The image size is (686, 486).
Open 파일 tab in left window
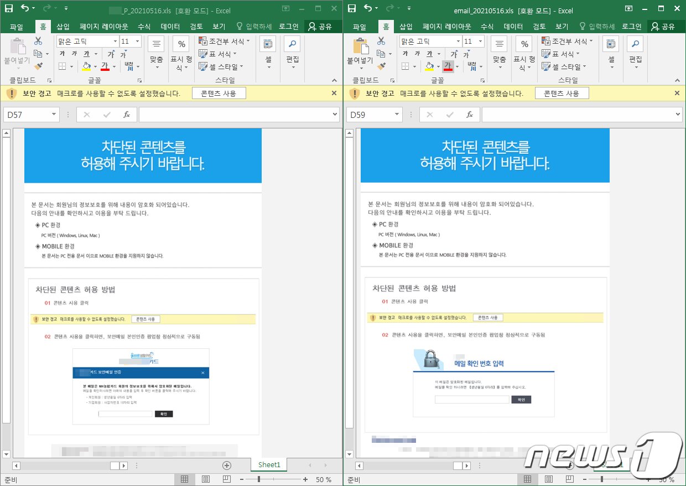[x=17, y=27]
